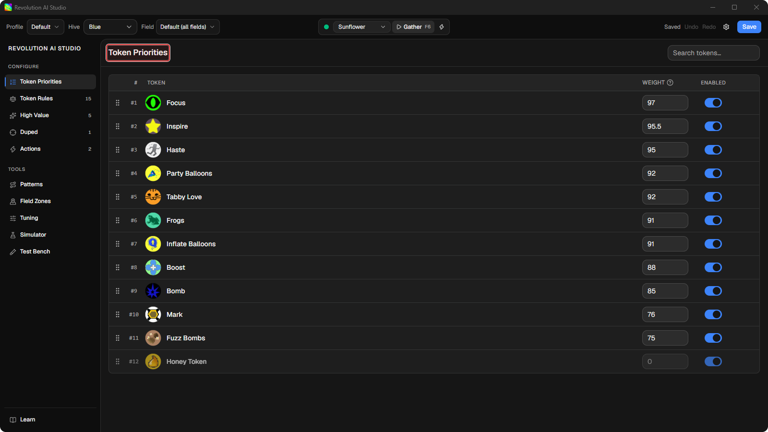768x432 pixels.
Task: Click the drag handle of the Bomb row
Action: (x=118, y=291)
